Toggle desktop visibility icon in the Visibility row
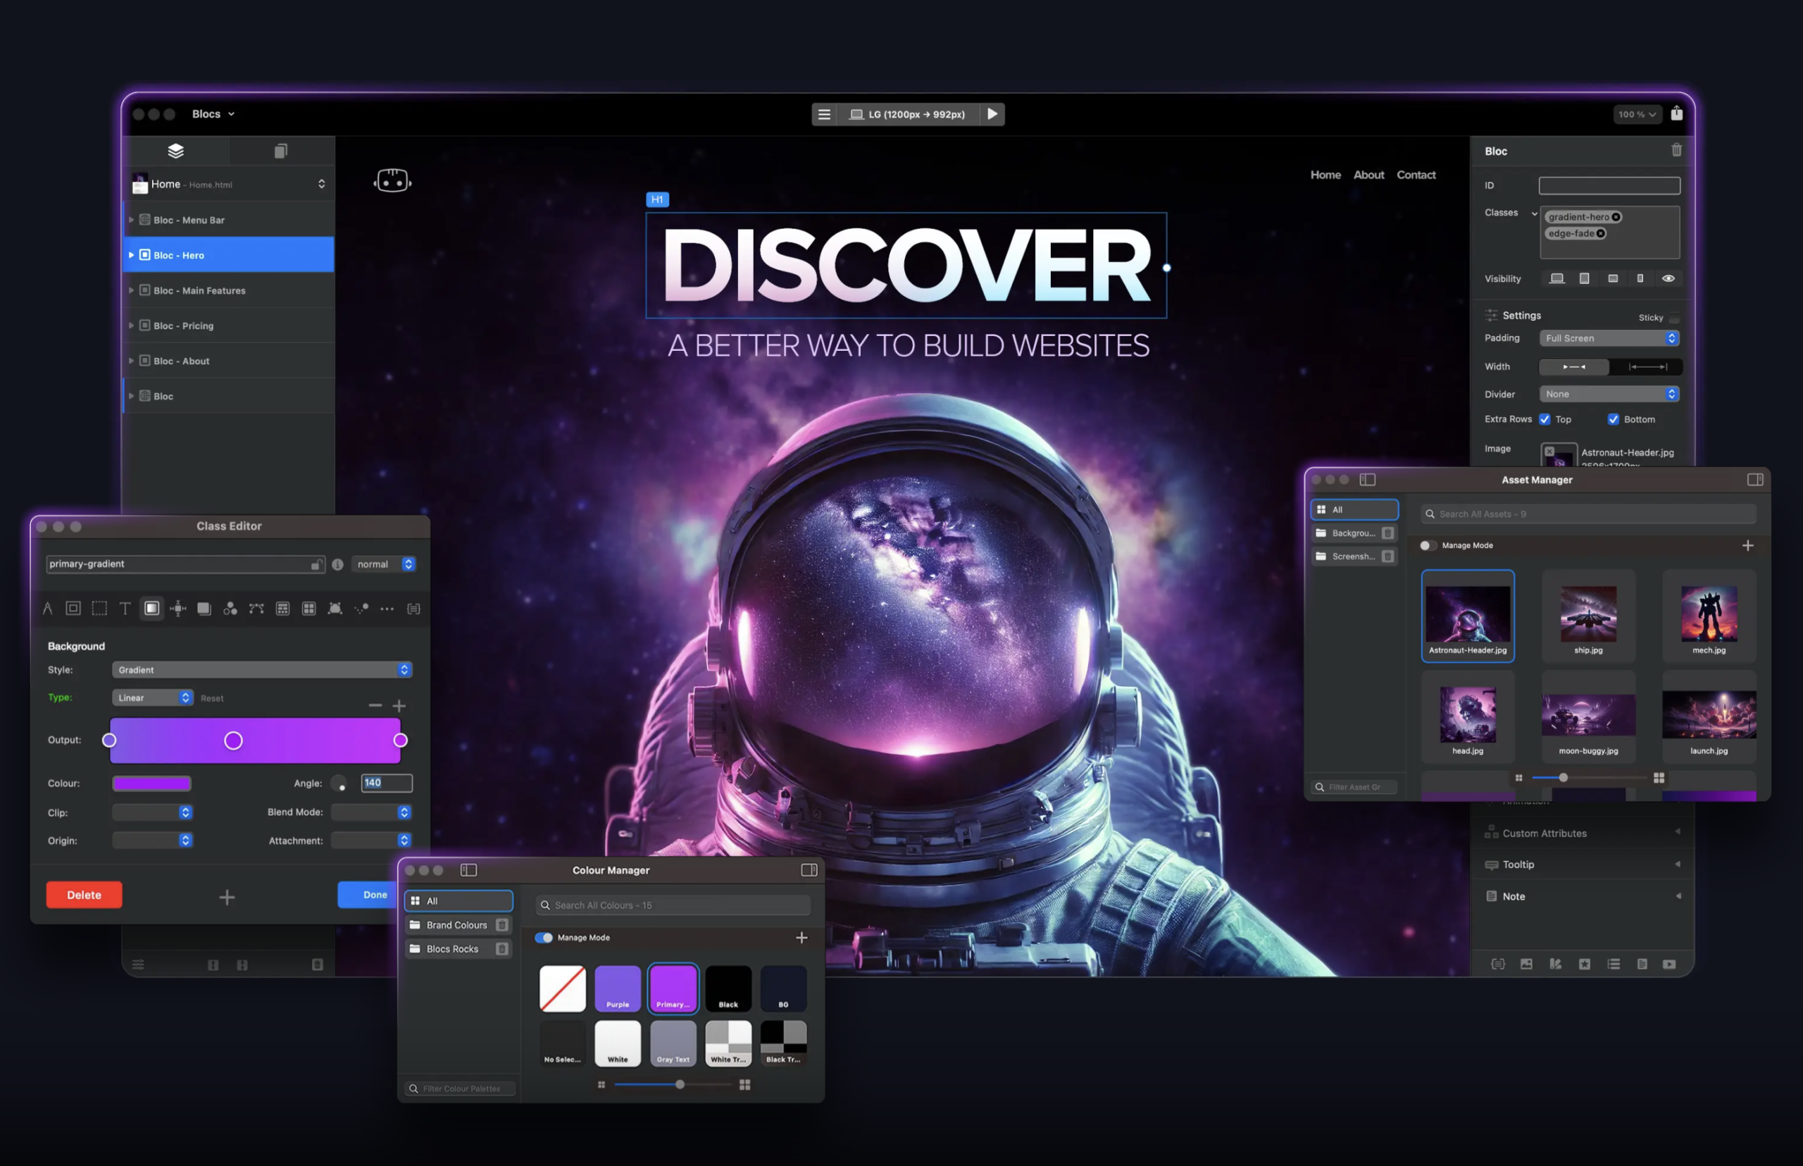1803x1166 pixels. pyautogui.click(x=1556, y=278)
